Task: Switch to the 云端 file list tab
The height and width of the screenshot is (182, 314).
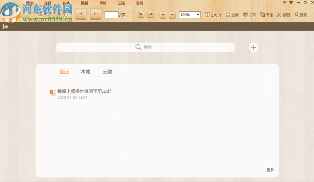Action: pos(107,72)
